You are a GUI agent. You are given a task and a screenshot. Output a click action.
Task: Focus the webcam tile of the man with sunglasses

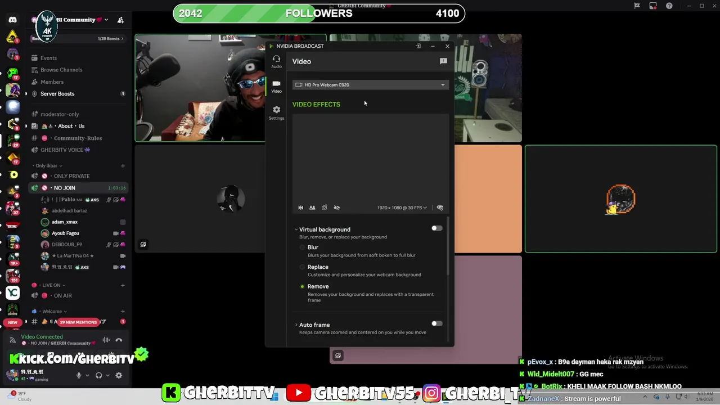pos(200,88)
